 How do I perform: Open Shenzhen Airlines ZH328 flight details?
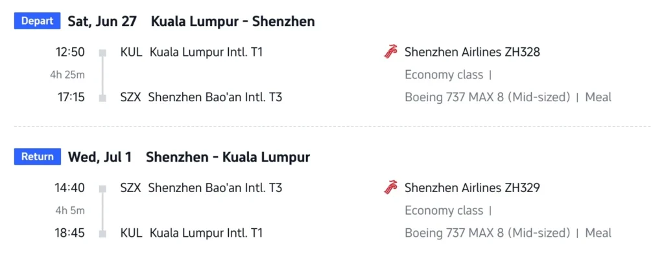[472, 52]
